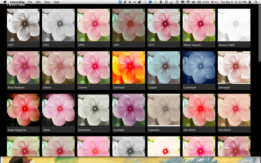Open the Tue Dec 6 11:31 PM clock

point(233,2)
